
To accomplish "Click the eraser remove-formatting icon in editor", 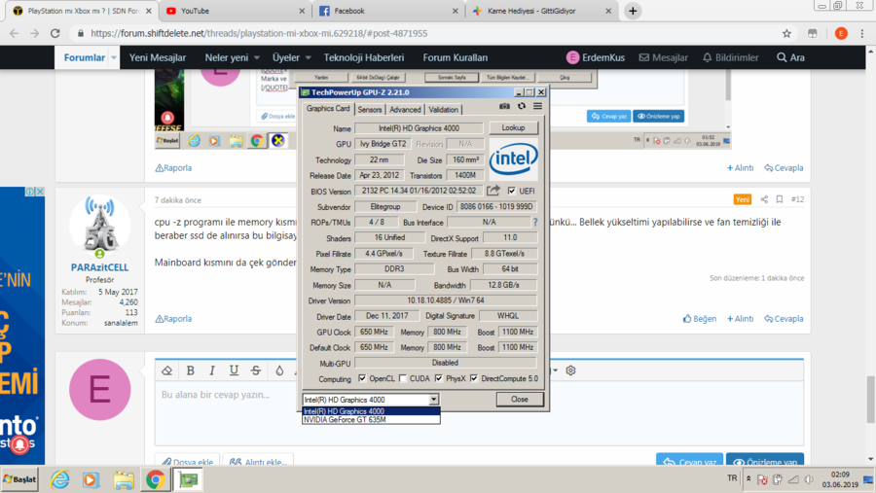I will pyautogui.click(x=167, y=370).
